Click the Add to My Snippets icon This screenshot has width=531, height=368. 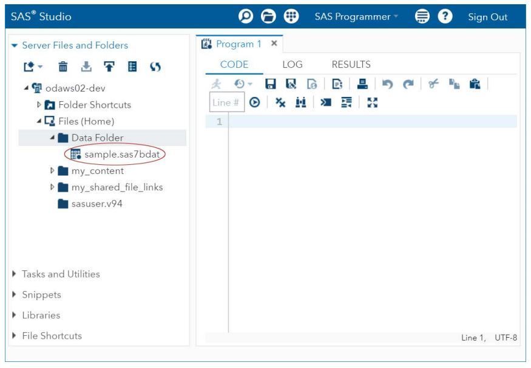312,84
